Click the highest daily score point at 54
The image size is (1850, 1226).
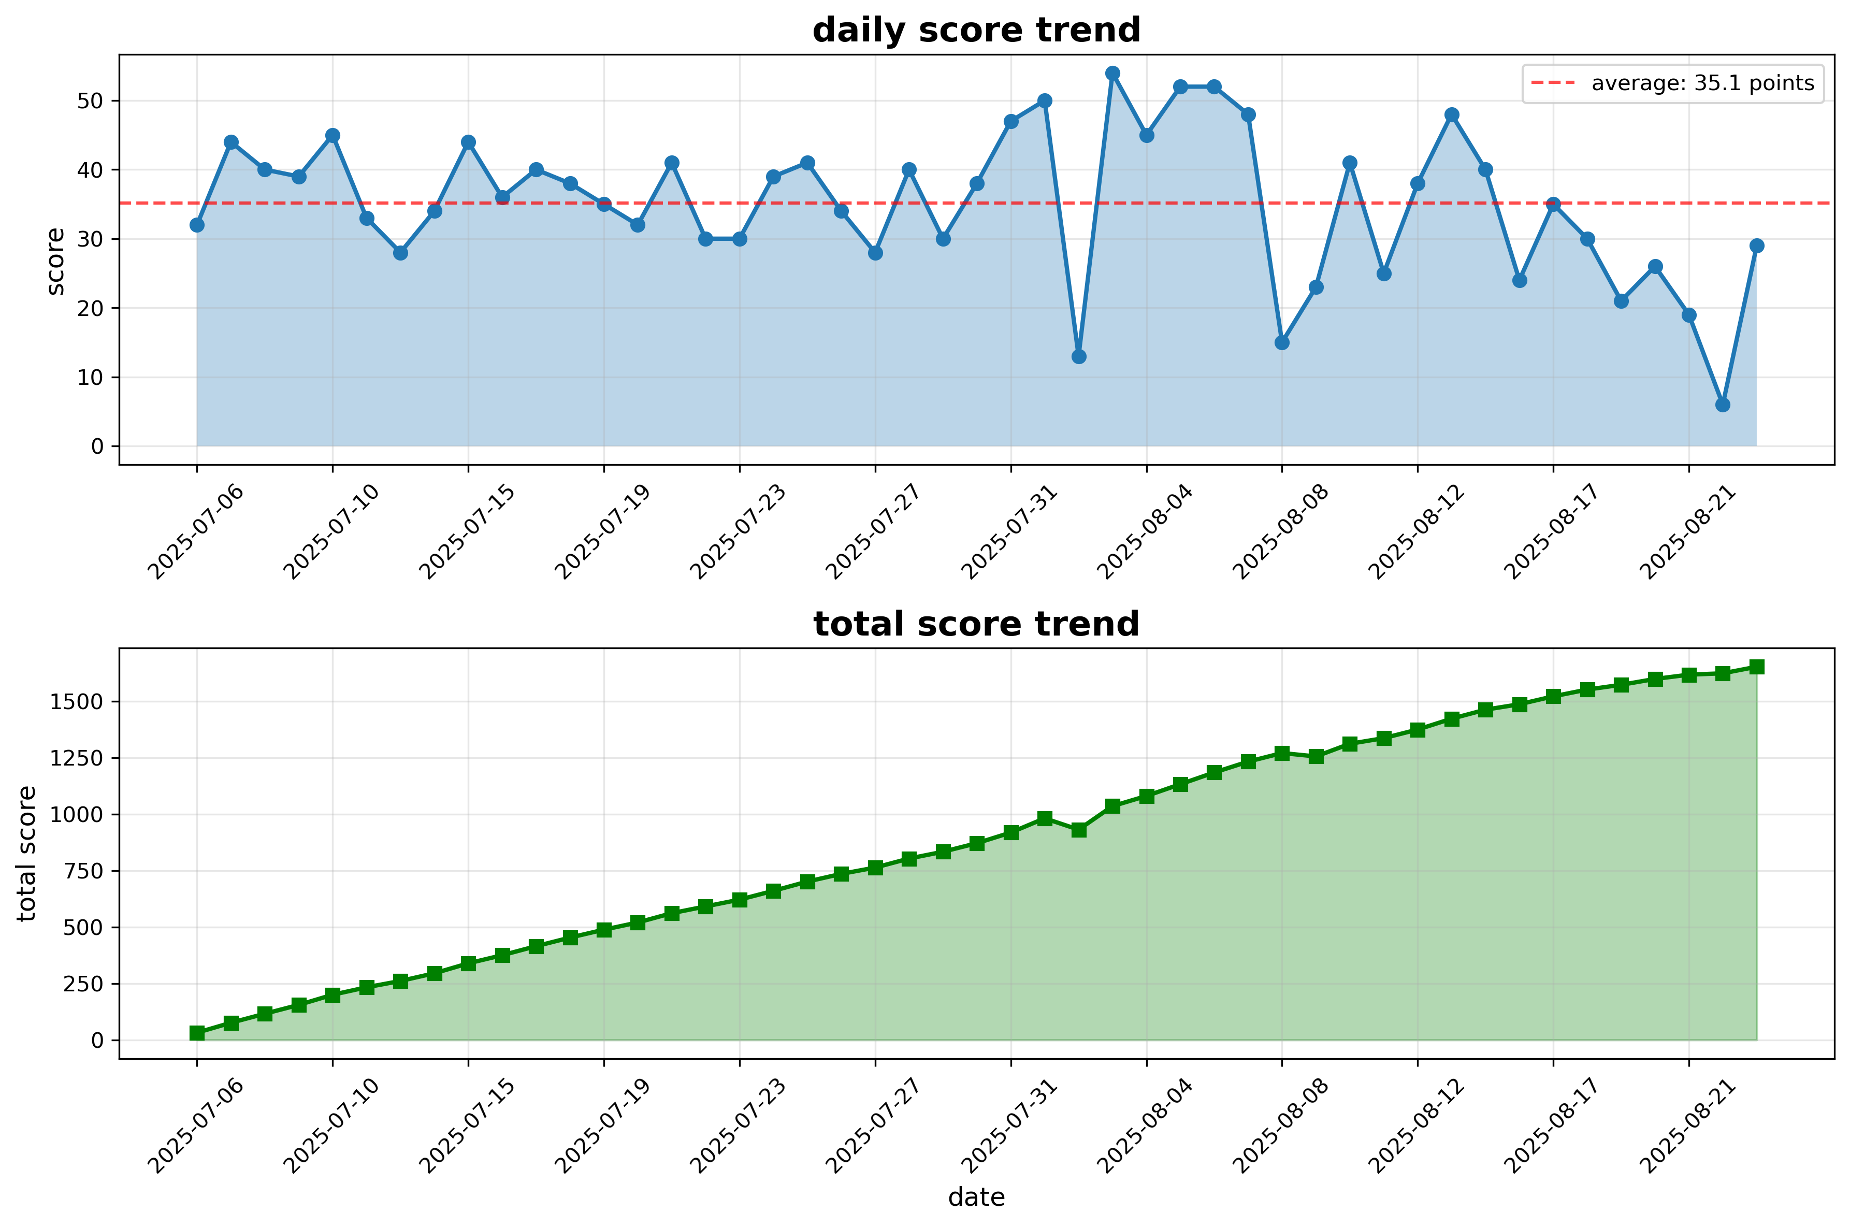coord(1112,74)
